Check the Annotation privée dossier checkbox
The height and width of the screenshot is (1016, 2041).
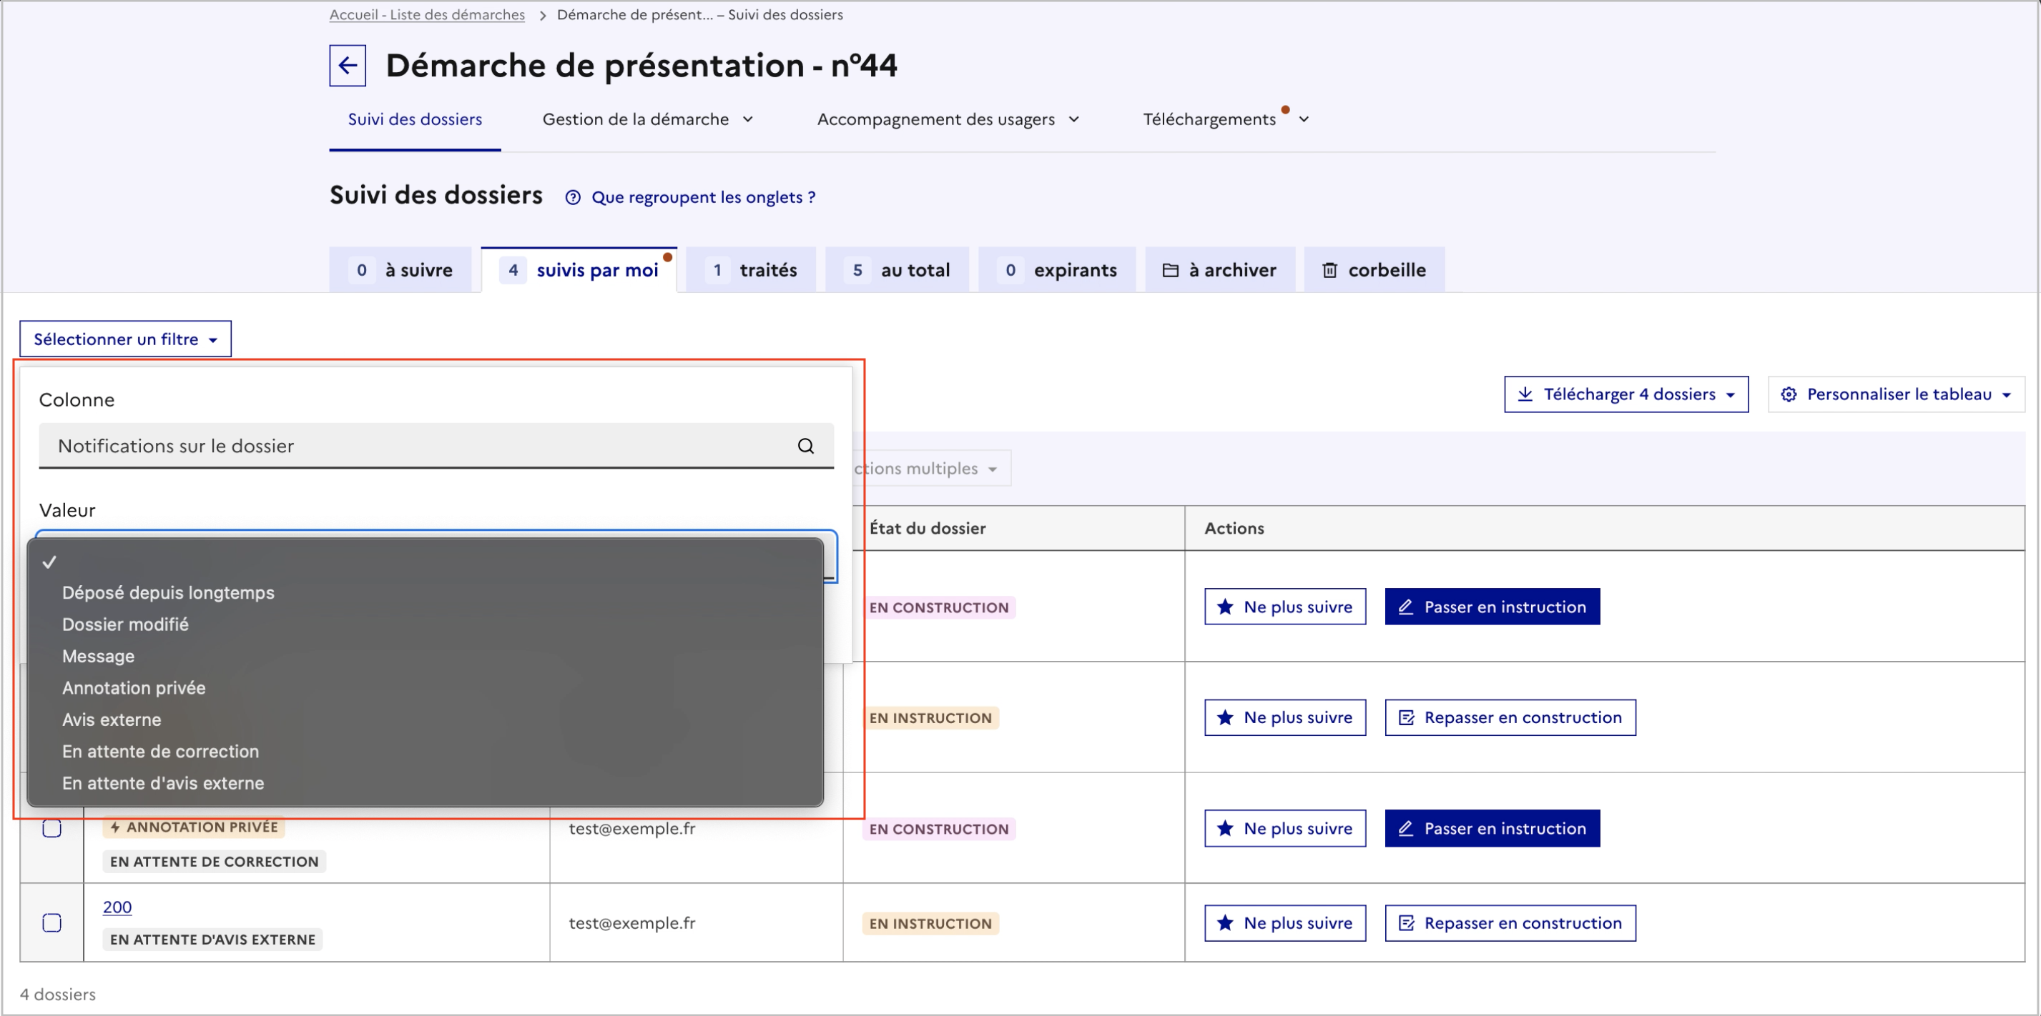[x=51, y=828]
